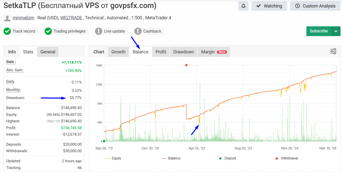
Task: Click the SetkaTLP page title
Action: coord(80,6)
